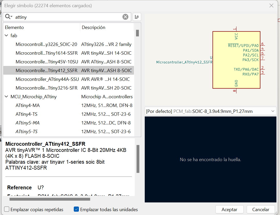Click the footprint preview area message
The height and width of the screenshot is (215, 280).
[210, 160]
